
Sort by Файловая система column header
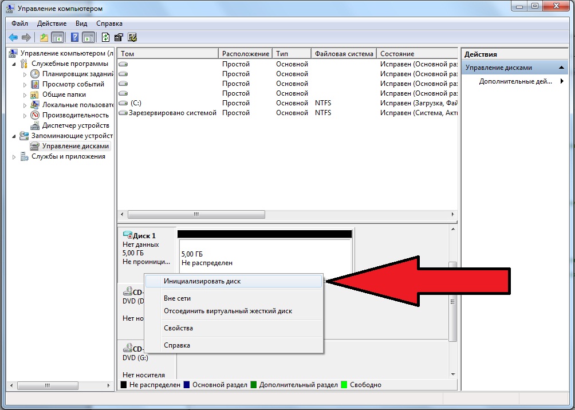tap(344, 54)
